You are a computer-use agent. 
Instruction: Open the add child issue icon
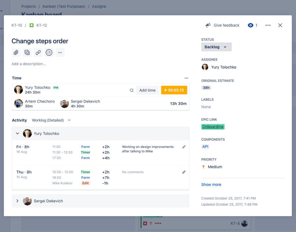click(27, 52)
